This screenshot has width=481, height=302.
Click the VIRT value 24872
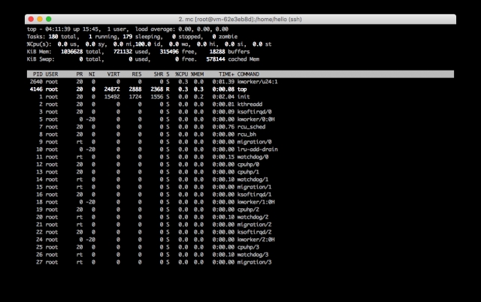(112, 89)
